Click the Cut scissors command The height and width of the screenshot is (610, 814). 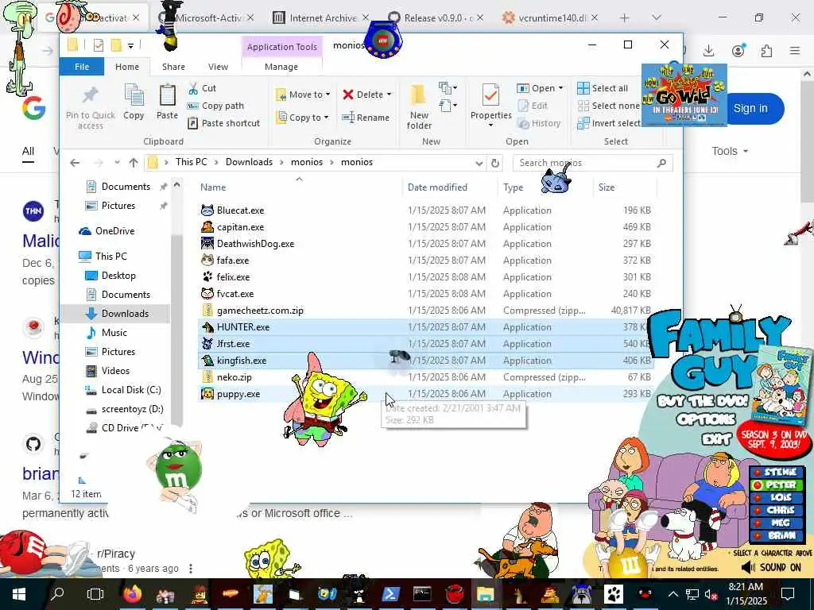click(202, 88)
